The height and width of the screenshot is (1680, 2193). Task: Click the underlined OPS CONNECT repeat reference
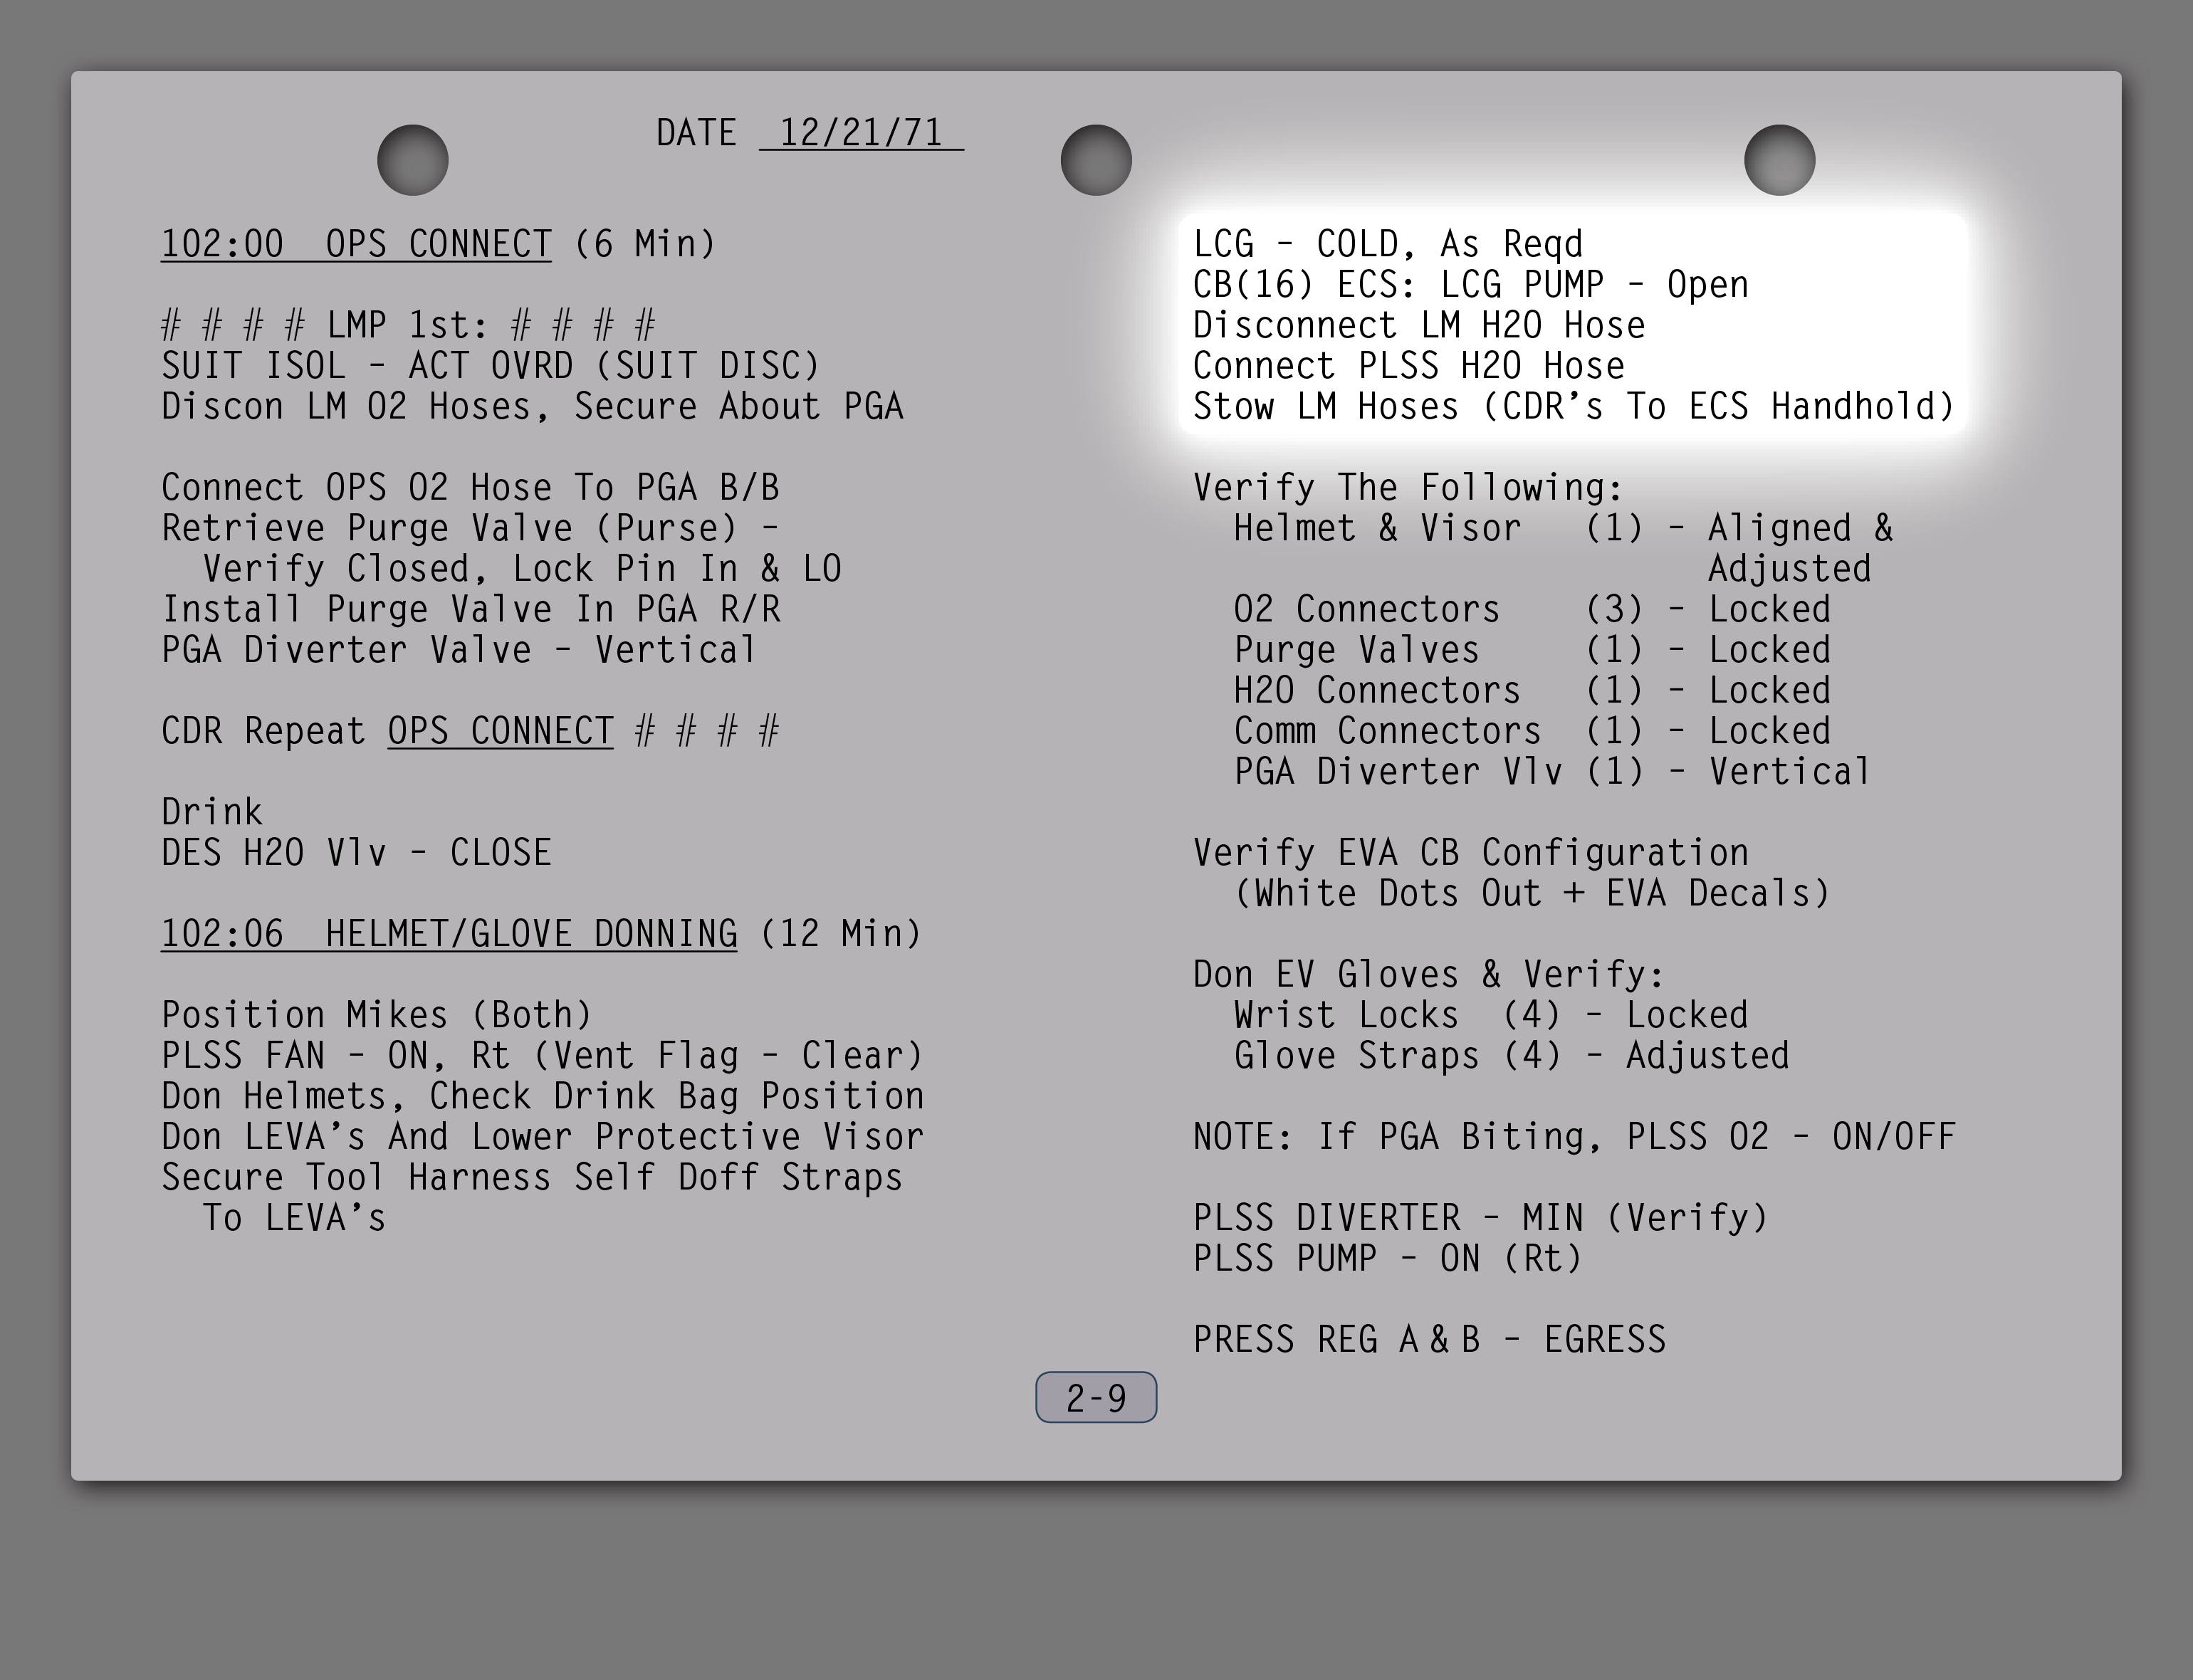(501, 731)
